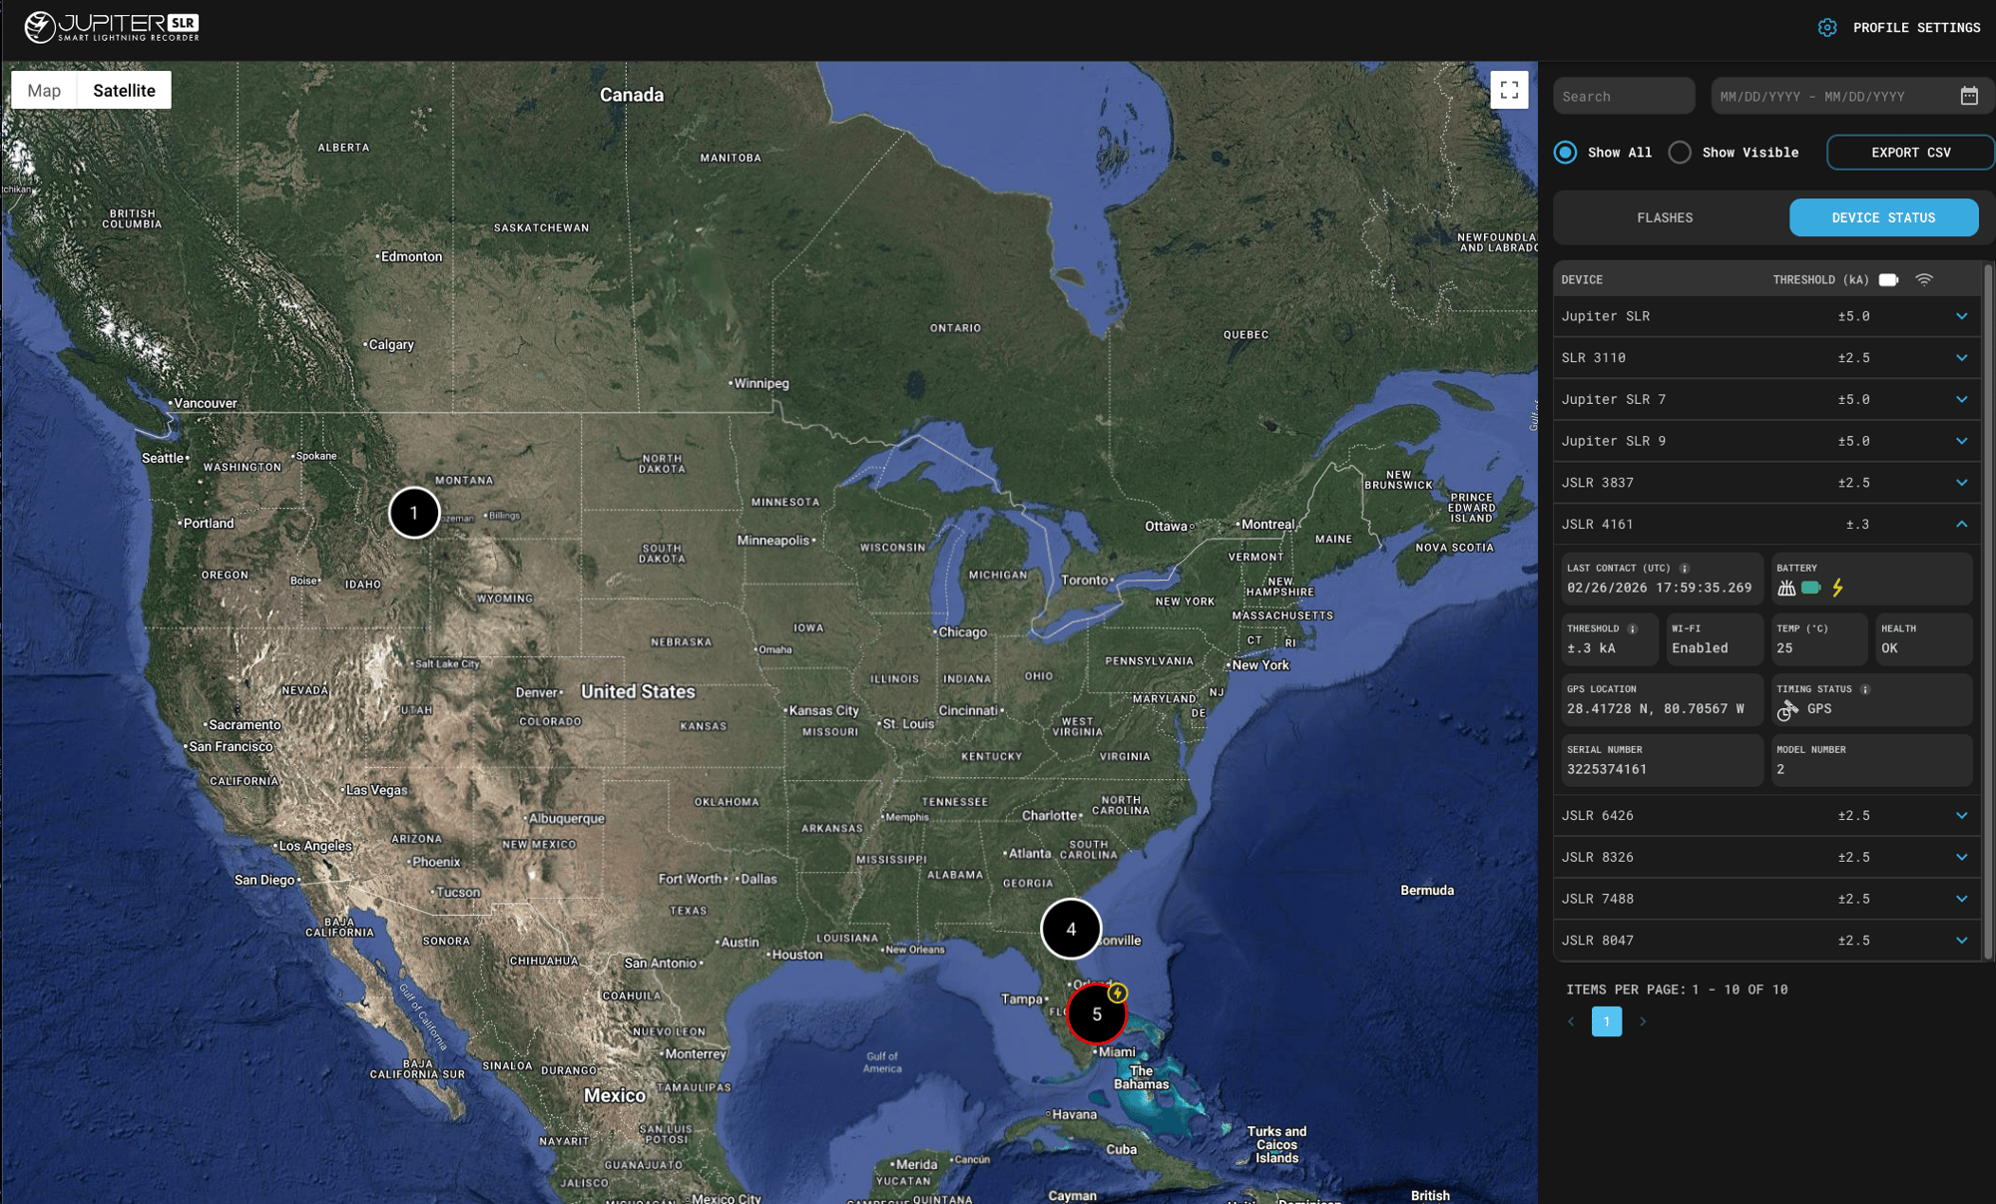This screenshot has width=1996, height=1204.
Task: Click the fullscreen map icon
Action: 1509,90
